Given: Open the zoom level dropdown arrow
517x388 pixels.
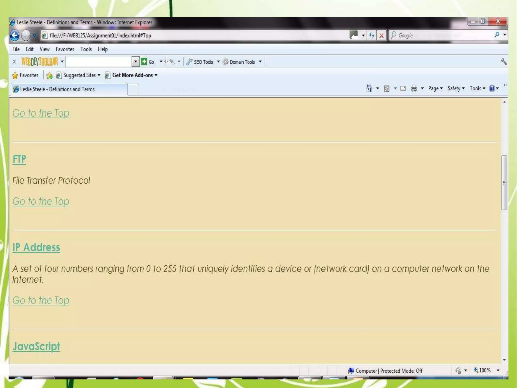Looking at the screenshot, I should tap(498, 371).
